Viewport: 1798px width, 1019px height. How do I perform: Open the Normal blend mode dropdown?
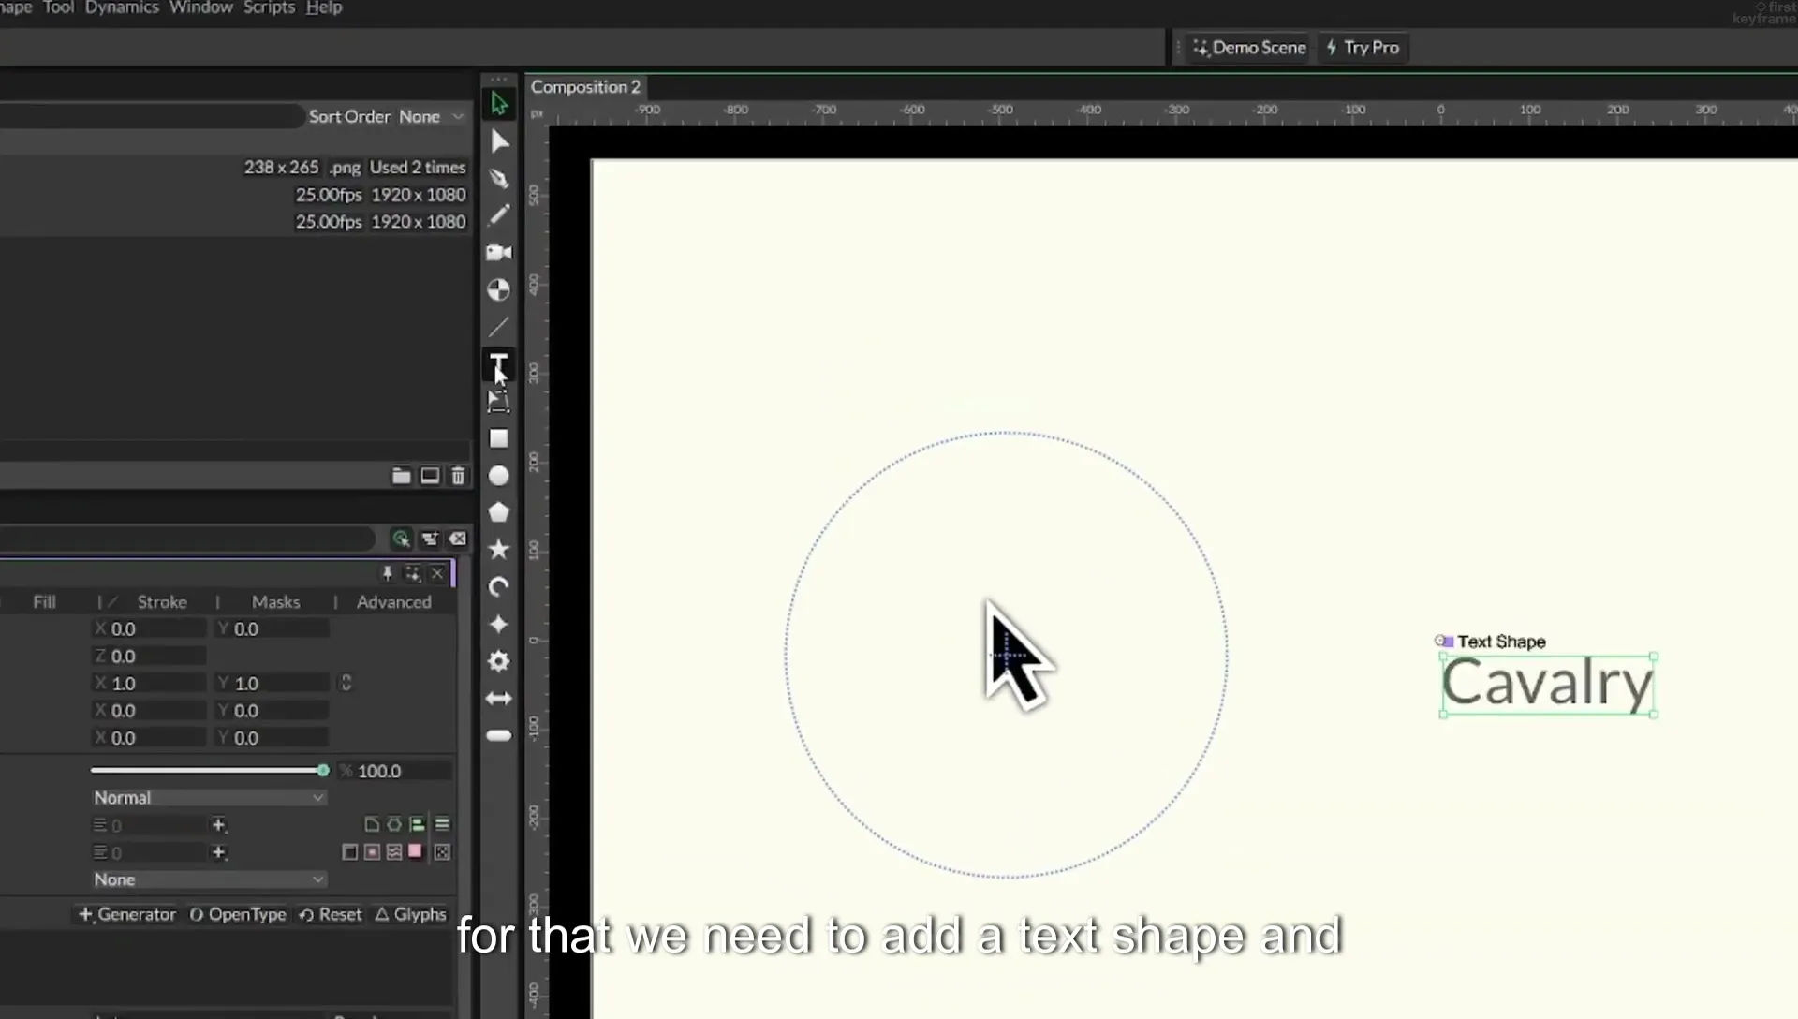click(208, 798)
